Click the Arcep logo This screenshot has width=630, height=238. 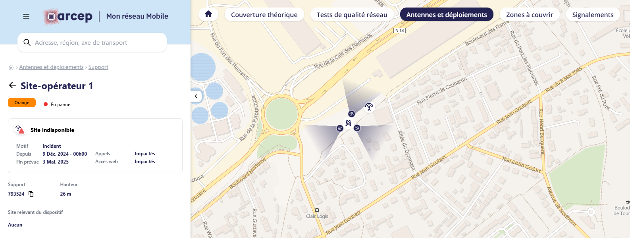(68, 17)
